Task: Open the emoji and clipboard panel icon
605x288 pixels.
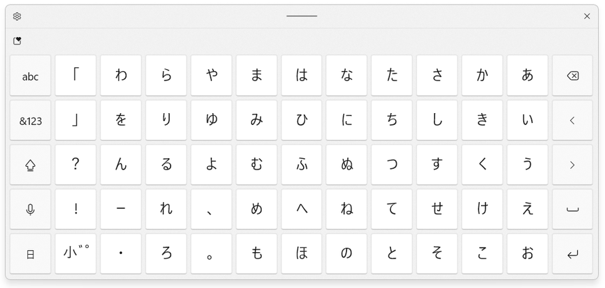Action: pos(17,41)
